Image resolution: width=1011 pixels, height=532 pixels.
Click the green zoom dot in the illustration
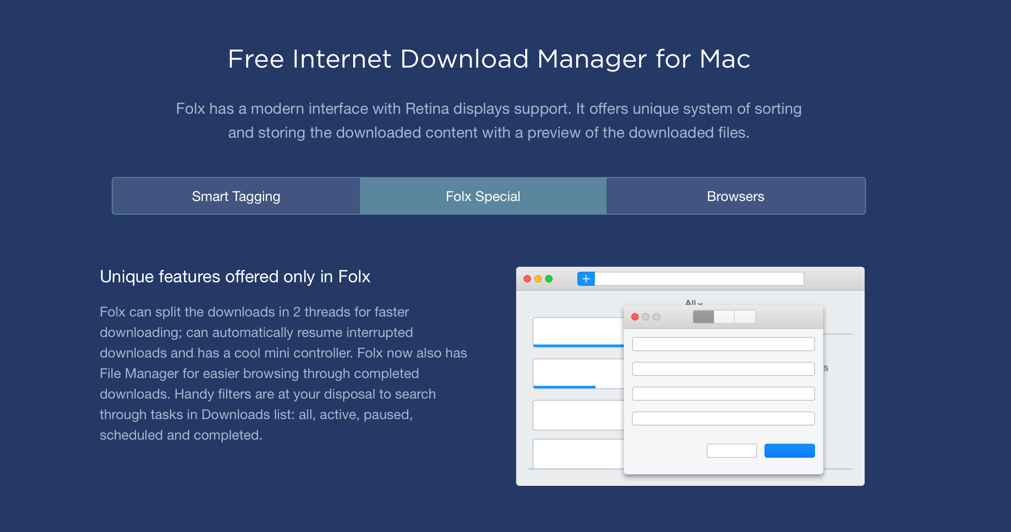pos(549,279)
